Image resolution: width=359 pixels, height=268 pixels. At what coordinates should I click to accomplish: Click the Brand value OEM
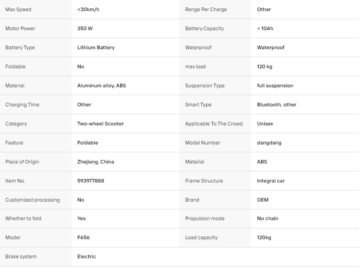point(262,200)
